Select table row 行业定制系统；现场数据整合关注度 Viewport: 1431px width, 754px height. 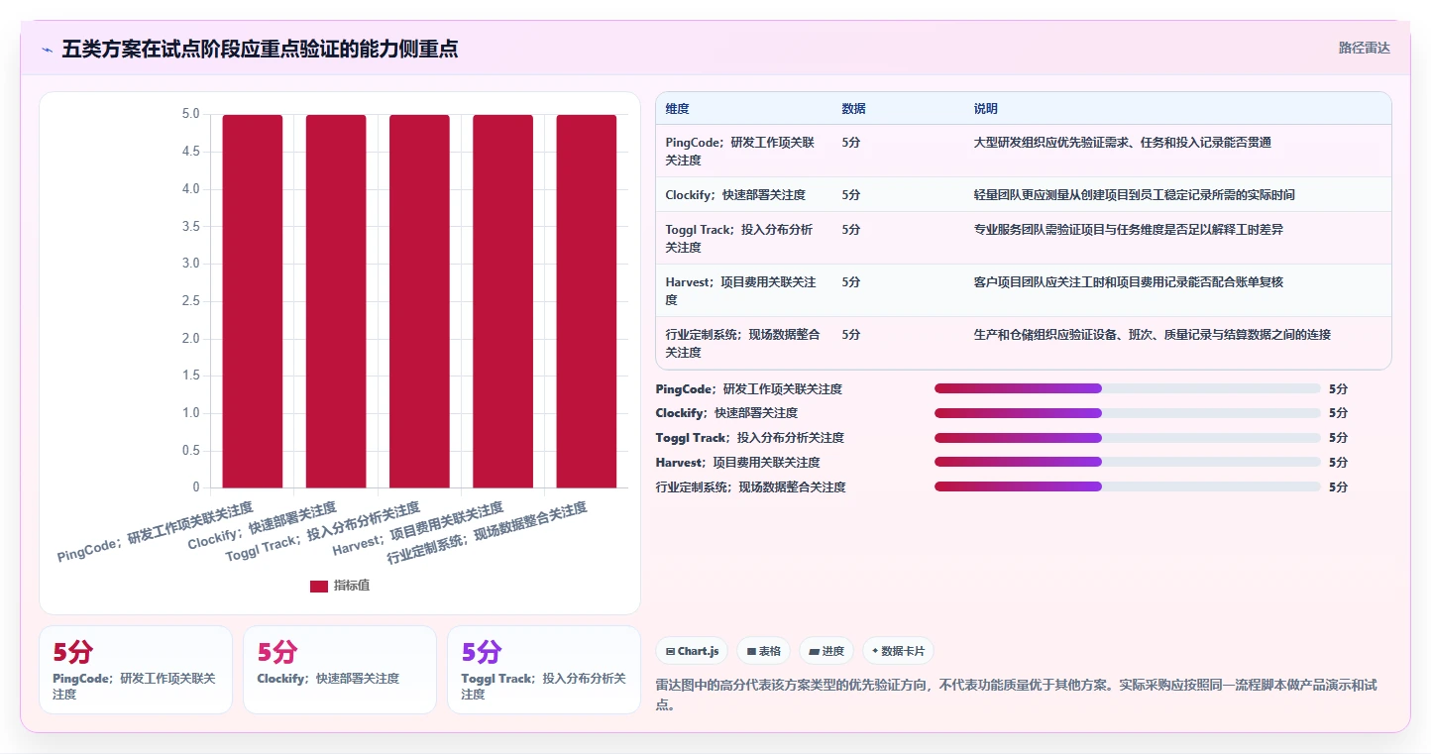click(1024, 343)
